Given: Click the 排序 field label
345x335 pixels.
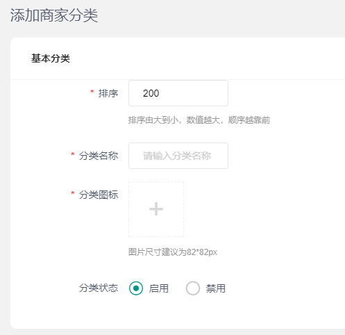Looking at the screenshot, I should click(108, 93).
